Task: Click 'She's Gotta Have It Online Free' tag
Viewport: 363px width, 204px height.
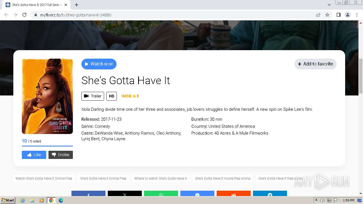Action: click(103, 178)
